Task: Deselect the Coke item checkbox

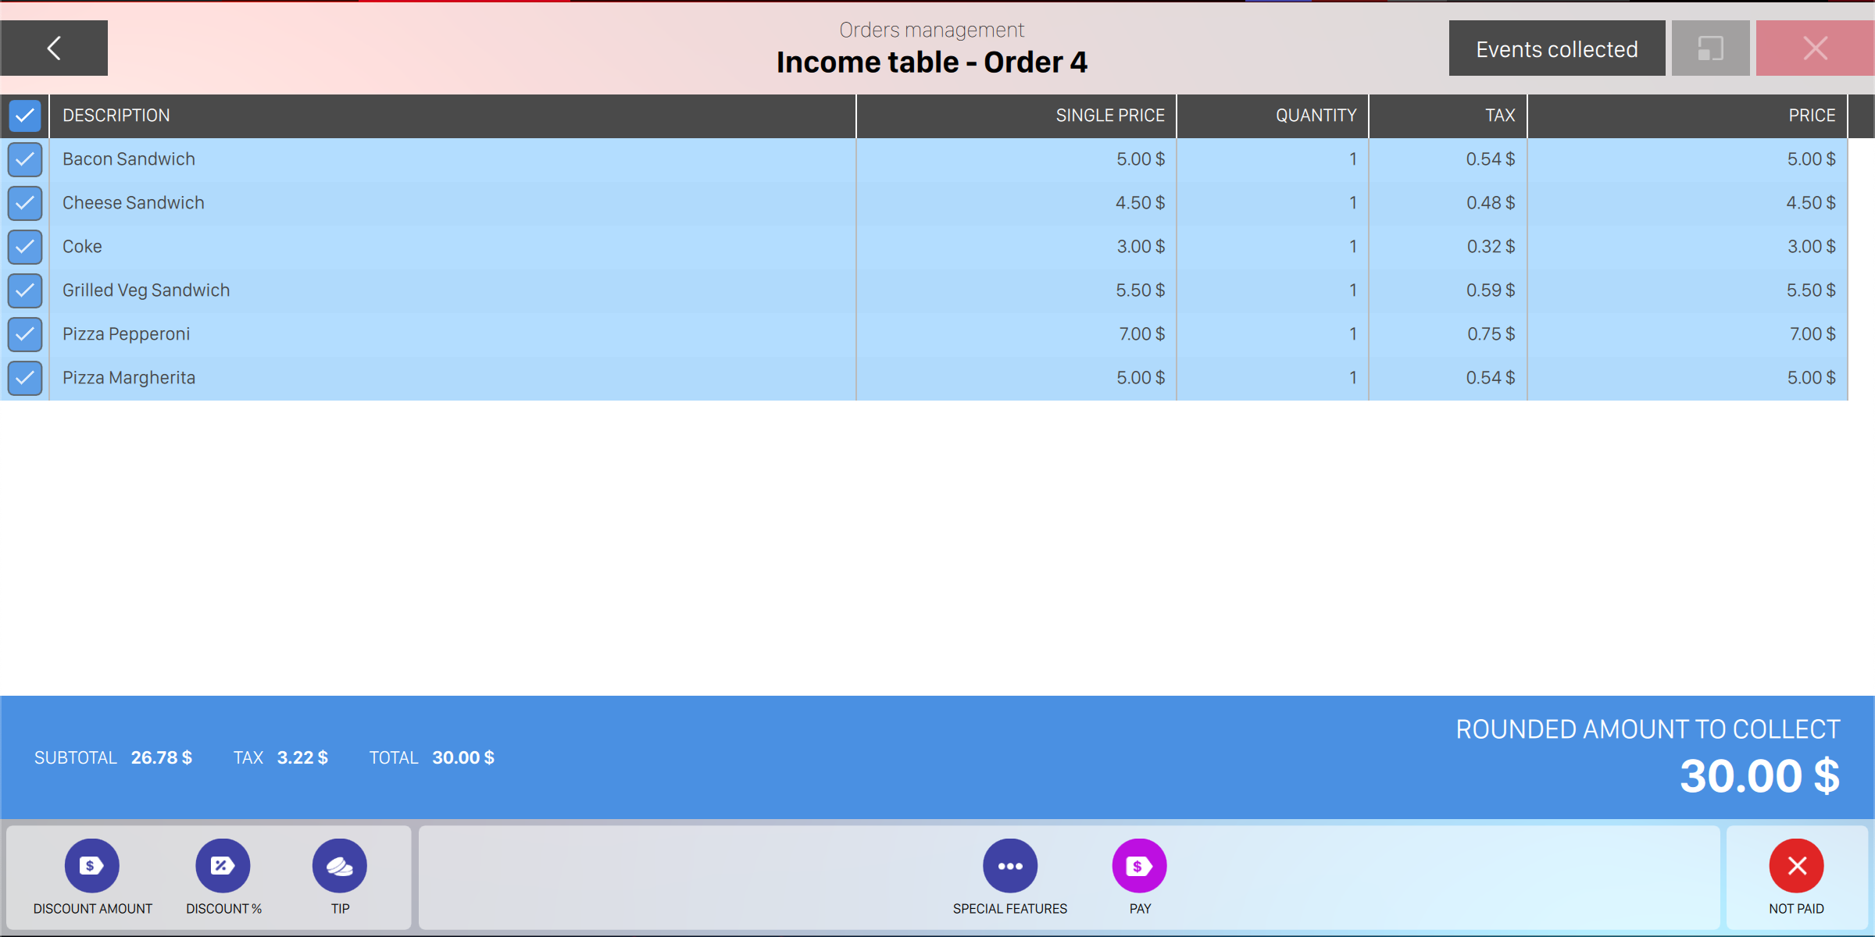Action: tap(25, 247)
